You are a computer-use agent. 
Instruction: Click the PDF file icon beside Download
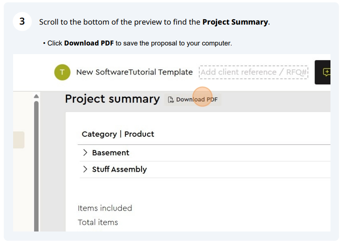pyautogui.click(x=171, y=100)
